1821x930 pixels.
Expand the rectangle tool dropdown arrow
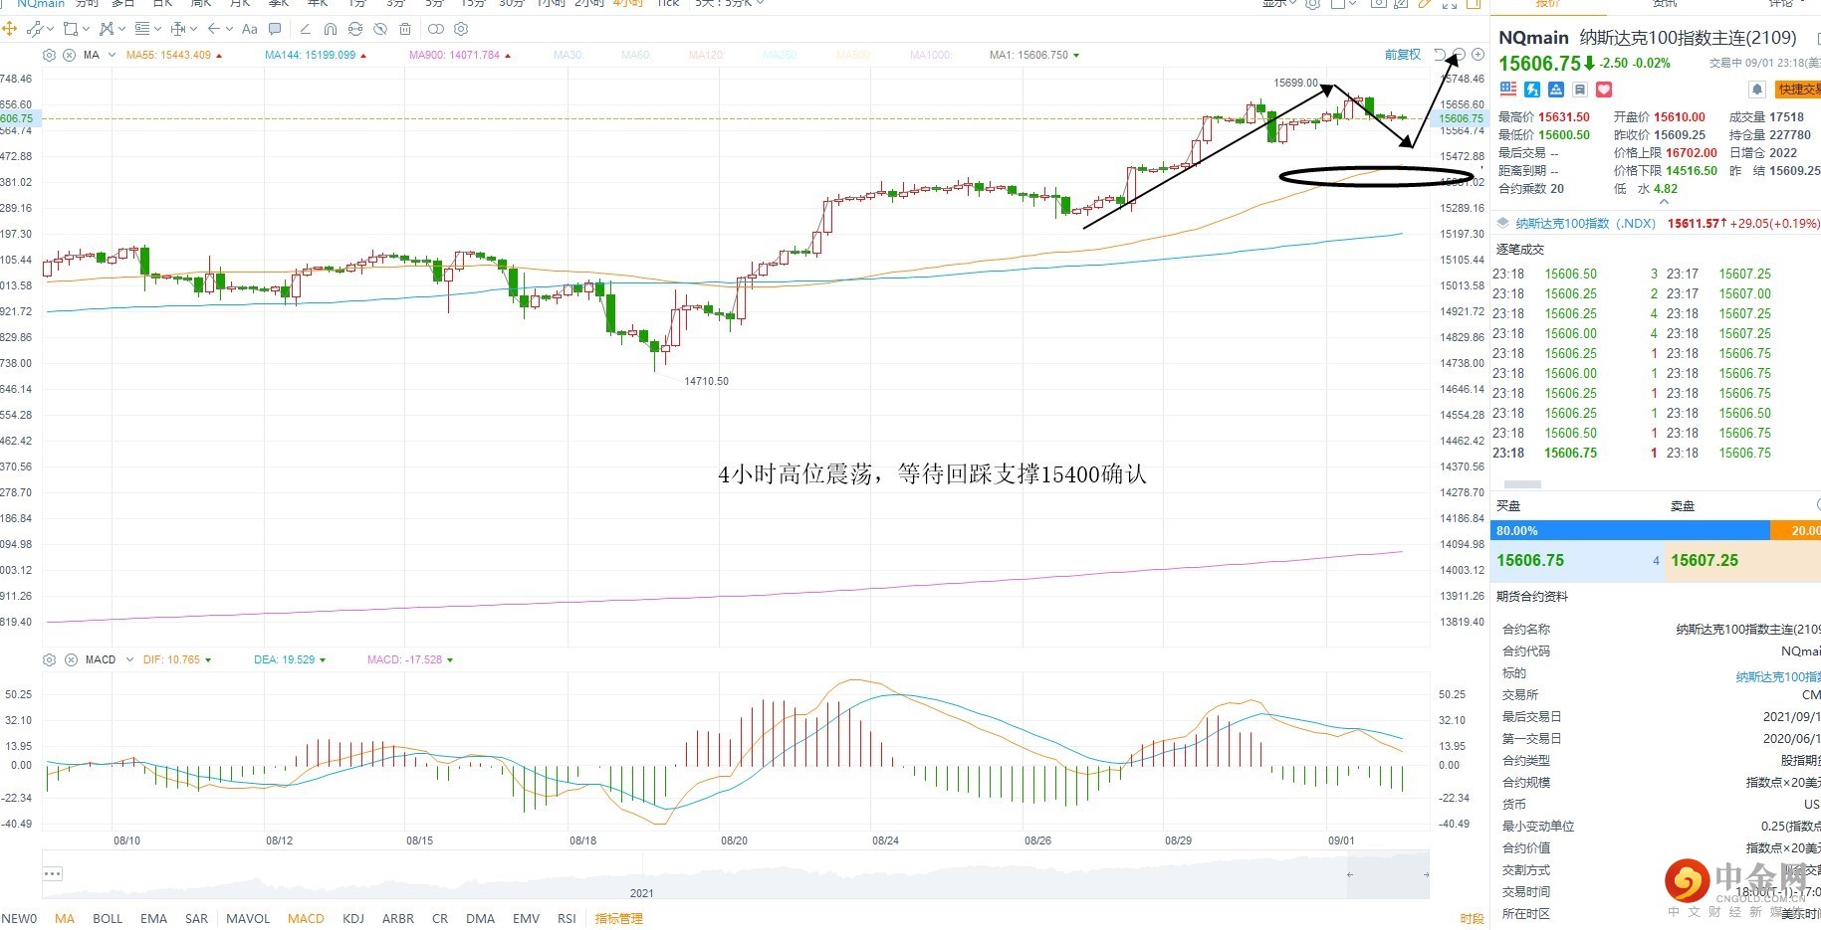86,29
